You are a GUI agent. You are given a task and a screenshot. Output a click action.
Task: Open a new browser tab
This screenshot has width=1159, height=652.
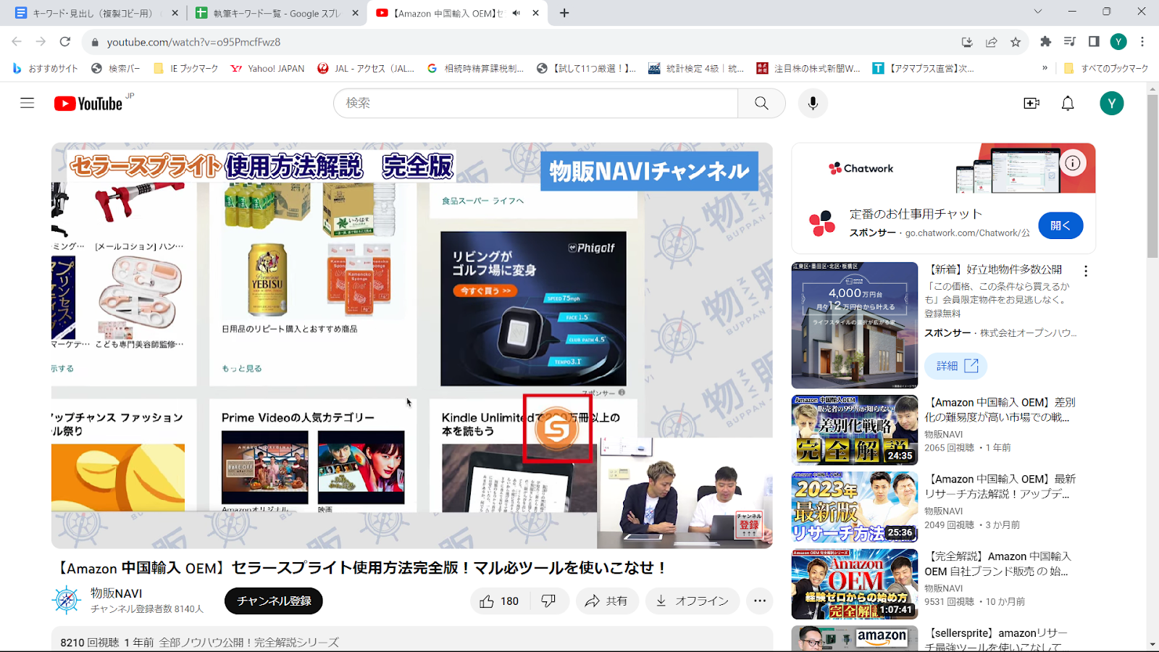pyautogui.click(x=564, y=13)
